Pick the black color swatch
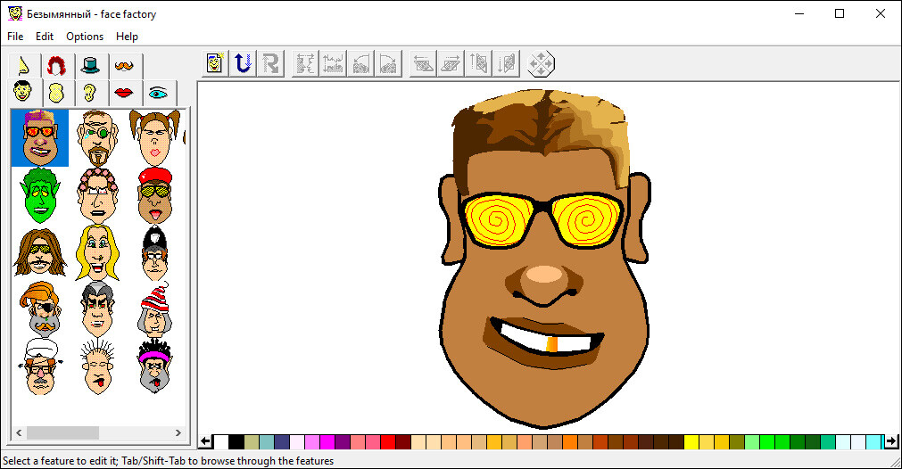The height and width of the screenshot is (469, 902). [236, 441]
